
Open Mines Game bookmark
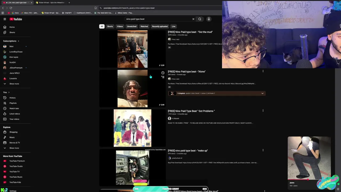pyautogui.click(x=124, y=13)
